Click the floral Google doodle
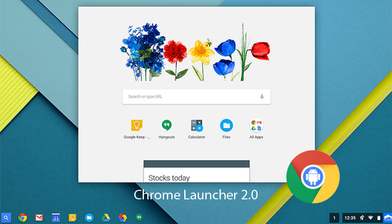 pyautogui.click(x=196, y=53)
